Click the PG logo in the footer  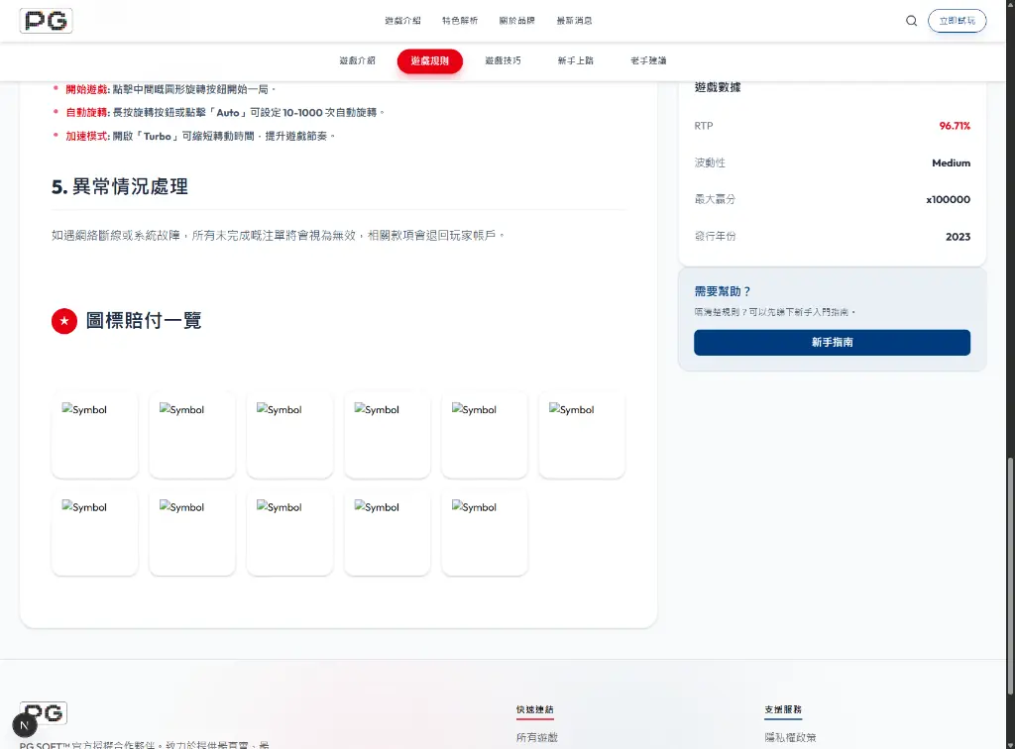[x=45, y=713]
